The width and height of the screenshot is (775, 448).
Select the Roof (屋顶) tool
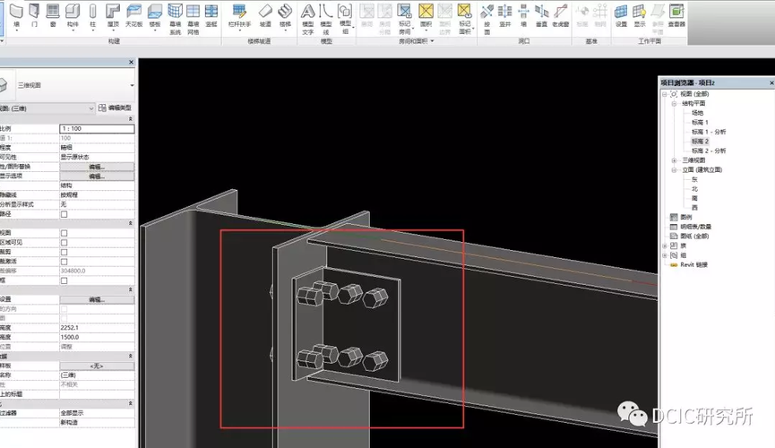pos(113,15)
